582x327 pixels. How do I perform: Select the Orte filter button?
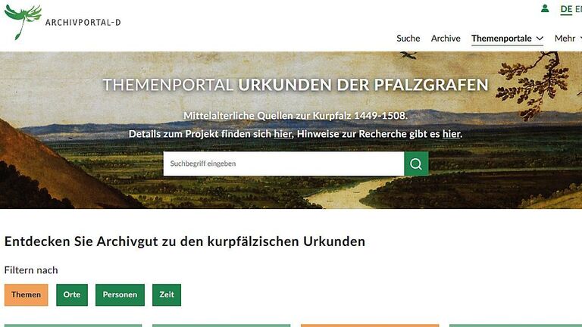[x=72, y=294]
